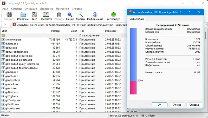
Task: Launch the Мастер wizard icon
Action: (80, 15)
